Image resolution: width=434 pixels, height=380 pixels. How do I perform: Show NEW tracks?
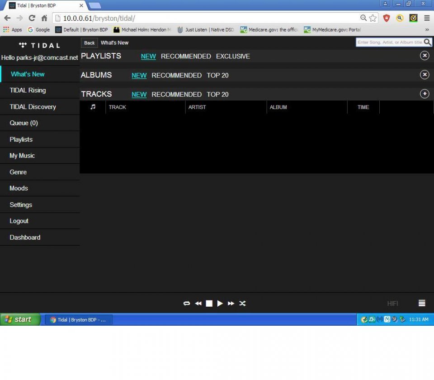click(139, 95)
